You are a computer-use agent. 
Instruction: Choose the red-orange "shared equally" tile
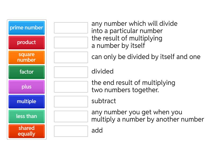coord(26,131)
